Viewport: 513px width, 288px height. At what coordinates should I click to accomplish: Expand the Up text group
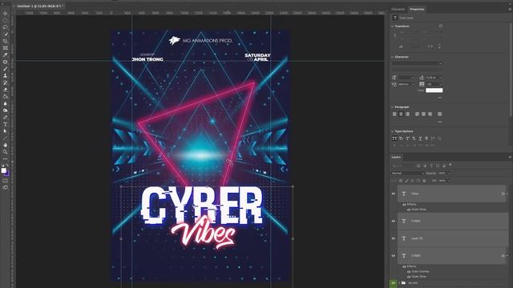(x=399, y=282)
